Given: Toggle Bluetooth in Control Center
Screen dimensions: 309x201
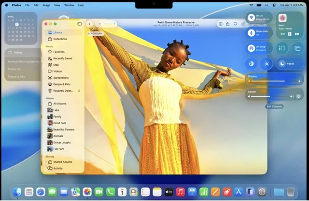Looking at the screenshot, I should point(251,33).
